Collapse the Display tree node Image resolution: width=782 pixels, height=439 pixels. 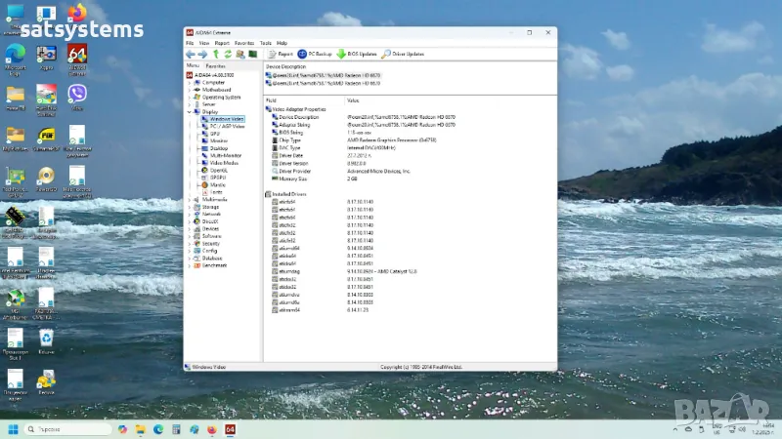click(x=190, y=112)
